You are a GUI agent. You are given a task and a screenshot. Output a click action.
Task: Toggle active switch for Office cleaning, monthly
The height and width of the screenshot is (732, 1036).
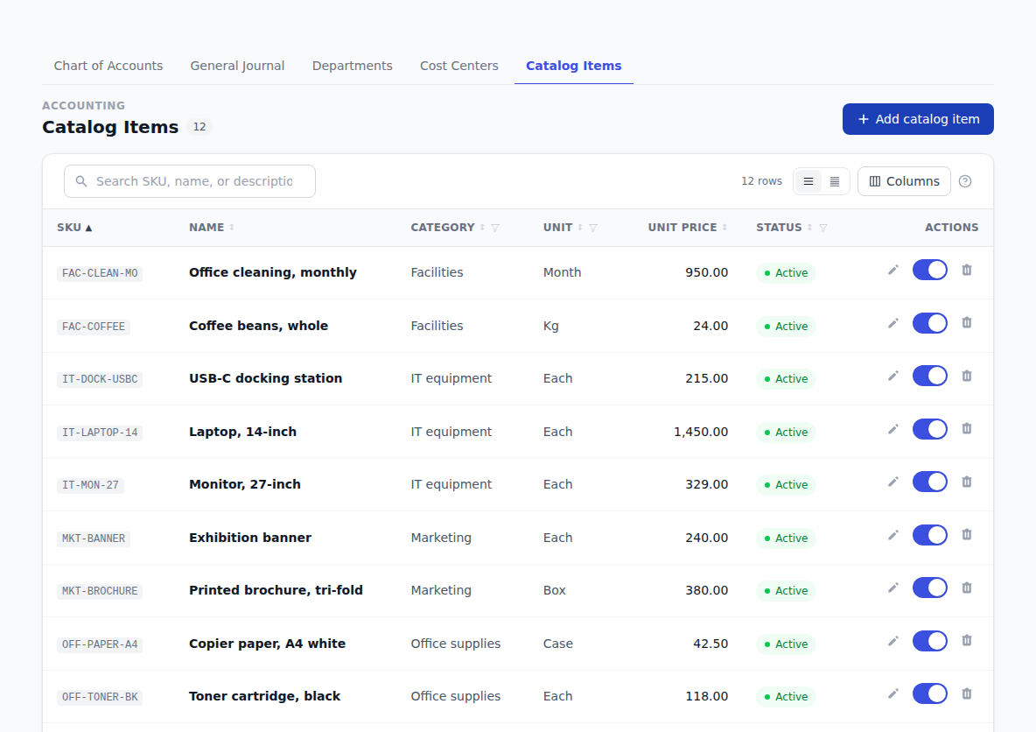tap(929, 270)
